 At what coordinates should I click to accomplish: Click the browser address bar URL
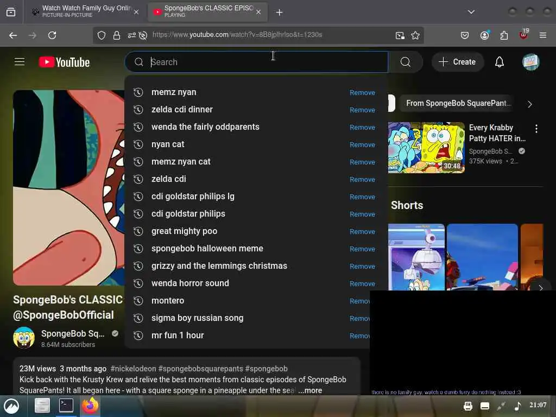click(237, 35)
